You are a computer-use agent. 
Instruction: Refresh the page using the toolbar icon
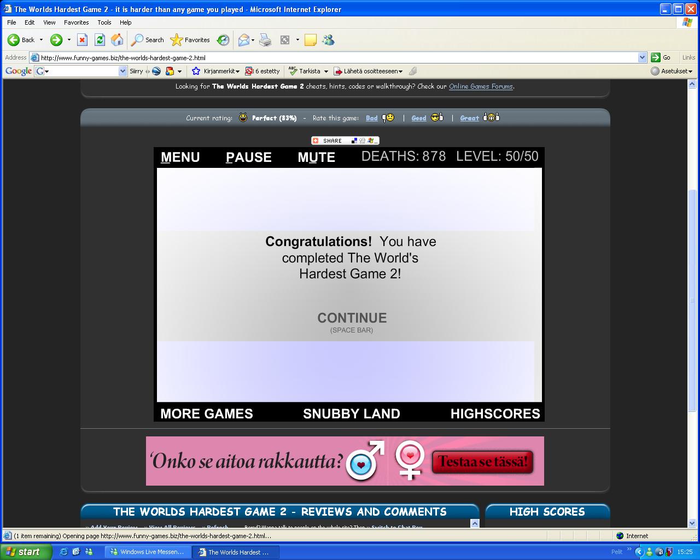(x=100, y=40)
